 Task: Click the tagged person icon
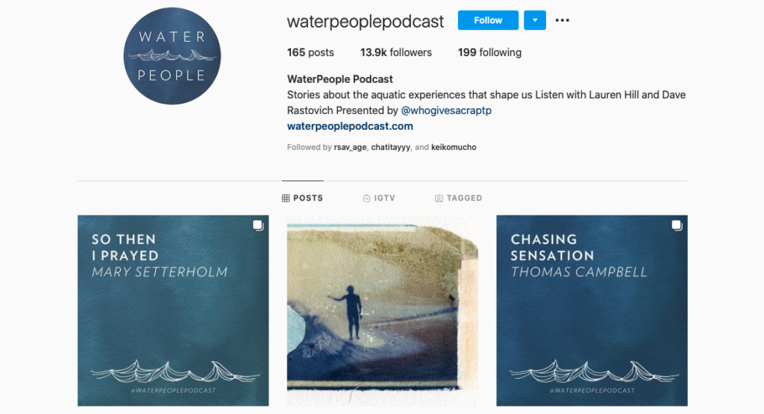[439, 198]
